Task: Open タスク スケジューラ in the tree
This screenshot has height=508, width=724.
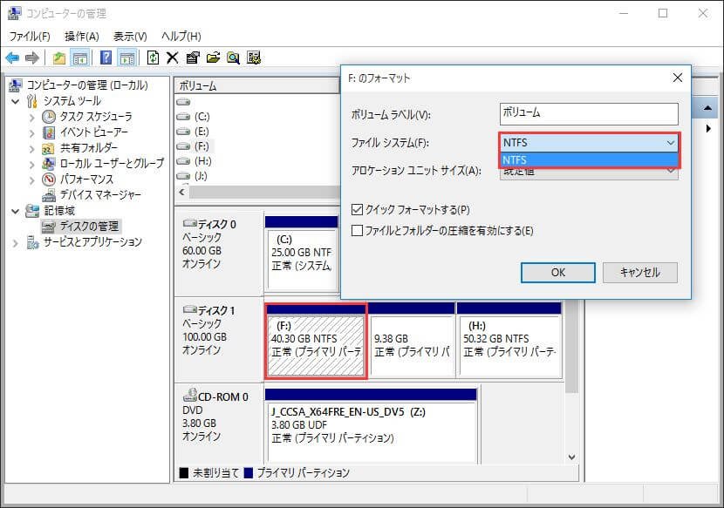Action: point(96,117)
